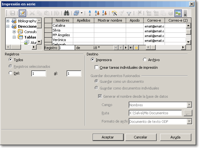
Task: Click the Data to Text icon
Action: coord(149,13)
